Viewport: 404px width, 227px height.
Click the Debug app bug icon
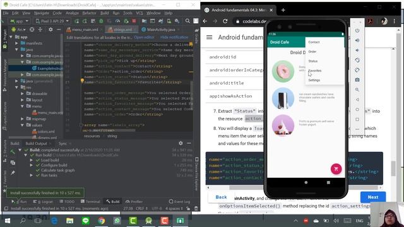[101, 21]
